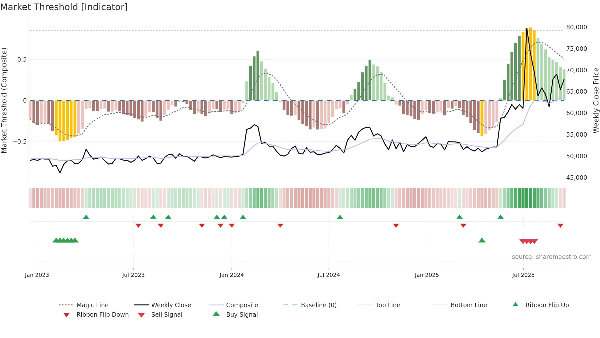Click the Jan 2025 x-axis label
The image size is (600, 338).
(x=427, y=275)
